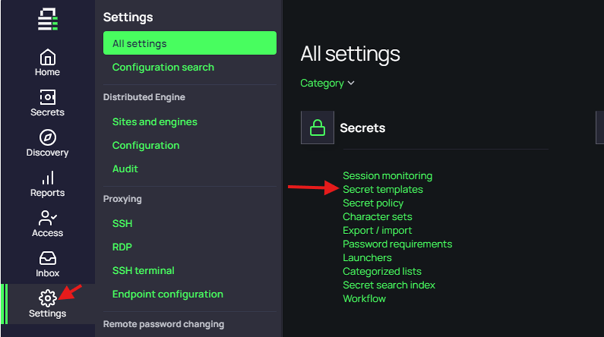Click the Settings gear icon

click(x=48, y=299)
